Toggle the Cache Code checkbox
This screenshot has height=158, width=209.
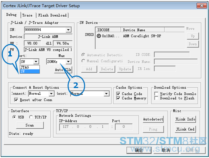(118, 94)
